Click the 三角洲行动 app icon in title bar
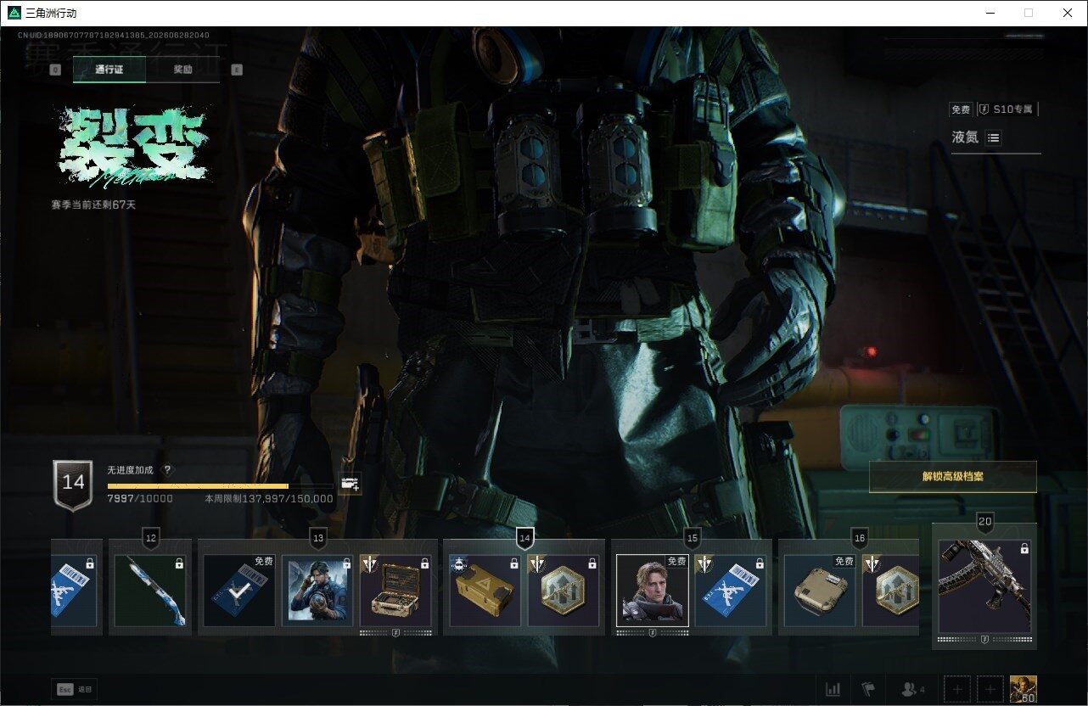Image resolution: width=1088 pixels, height=706 pixels. 14,13
